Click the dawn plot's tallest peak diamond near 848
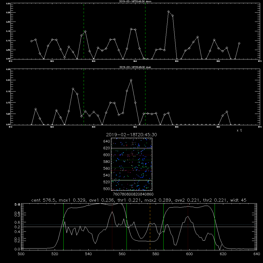Image resolution: width=263 pixels, height=263 pixels. pyautogui.click(x=168, y=11)
